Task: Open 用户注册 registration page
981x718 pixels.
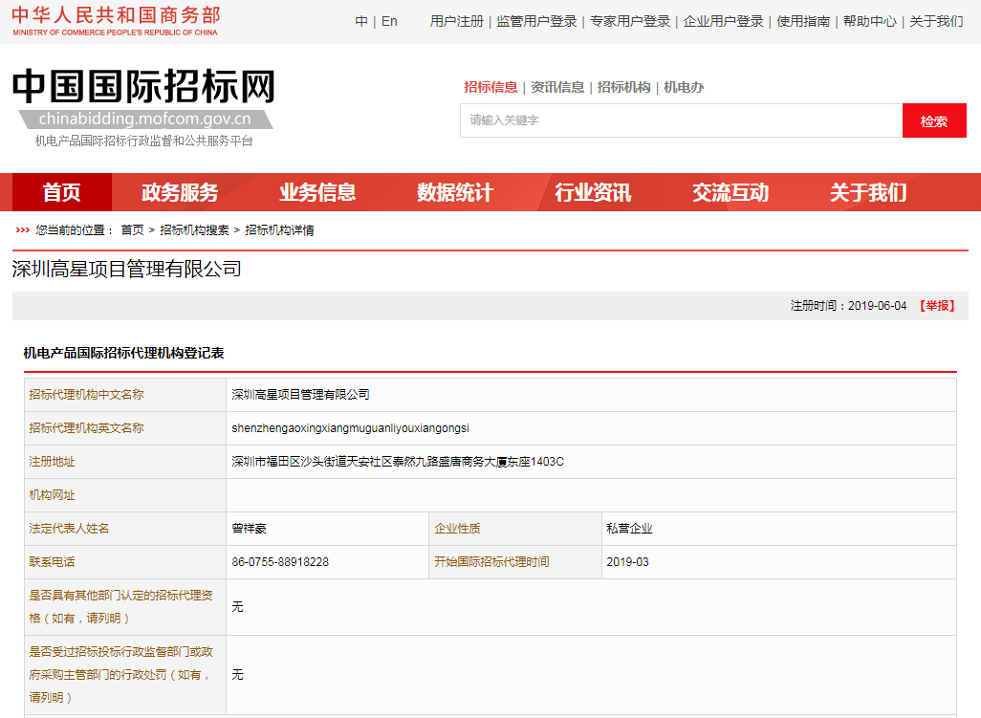Action: (x=456, y=21)
